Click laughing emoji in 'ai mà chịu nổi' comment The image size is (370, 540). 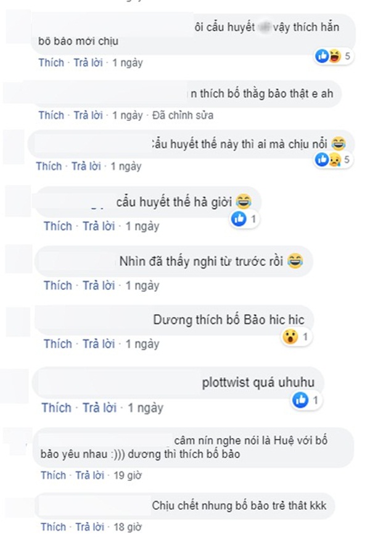coord(339,143)
